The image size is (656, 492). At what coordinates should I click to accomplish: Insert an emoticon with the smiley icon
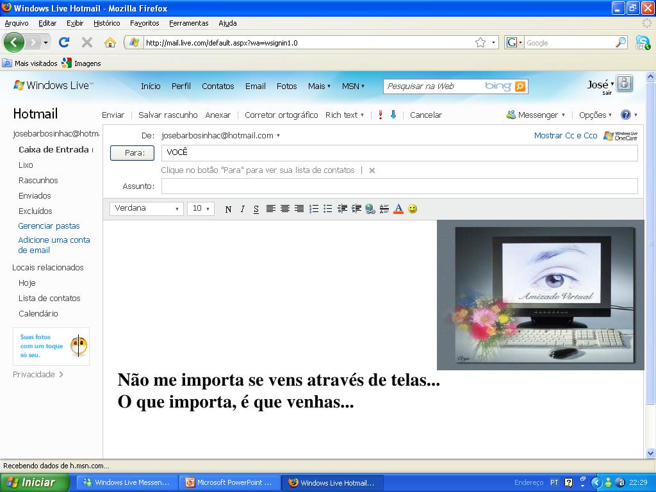(x=413, y=209)
